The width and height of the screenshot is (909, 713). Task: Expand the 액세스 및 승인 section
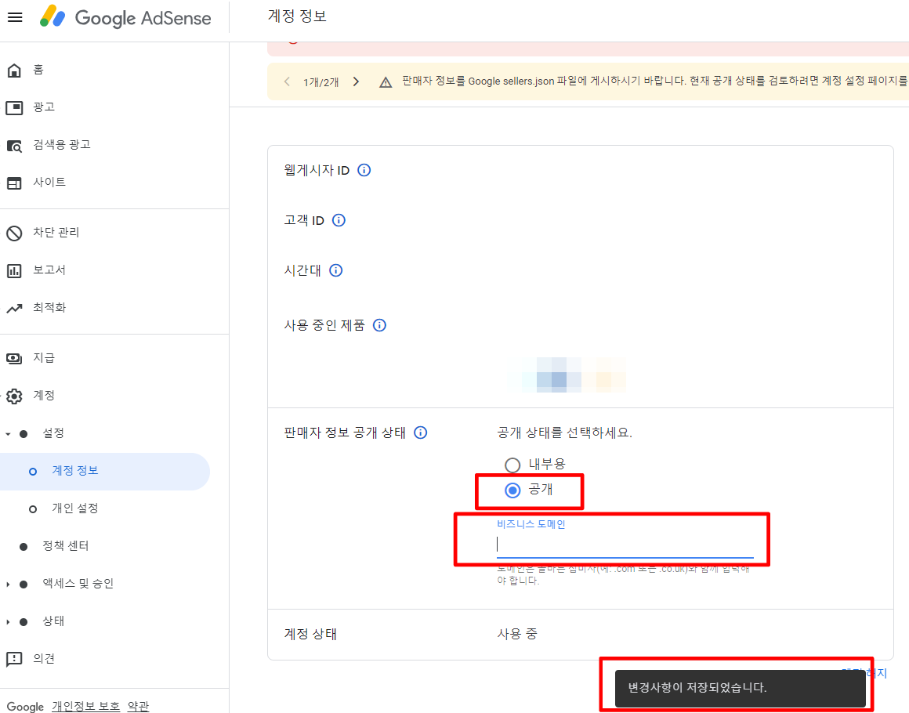click(x=8, y=585)
